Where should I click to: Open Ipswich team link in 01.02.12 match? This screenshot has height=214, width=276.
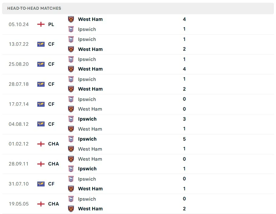pyautogui.click(x=87, y=139)
